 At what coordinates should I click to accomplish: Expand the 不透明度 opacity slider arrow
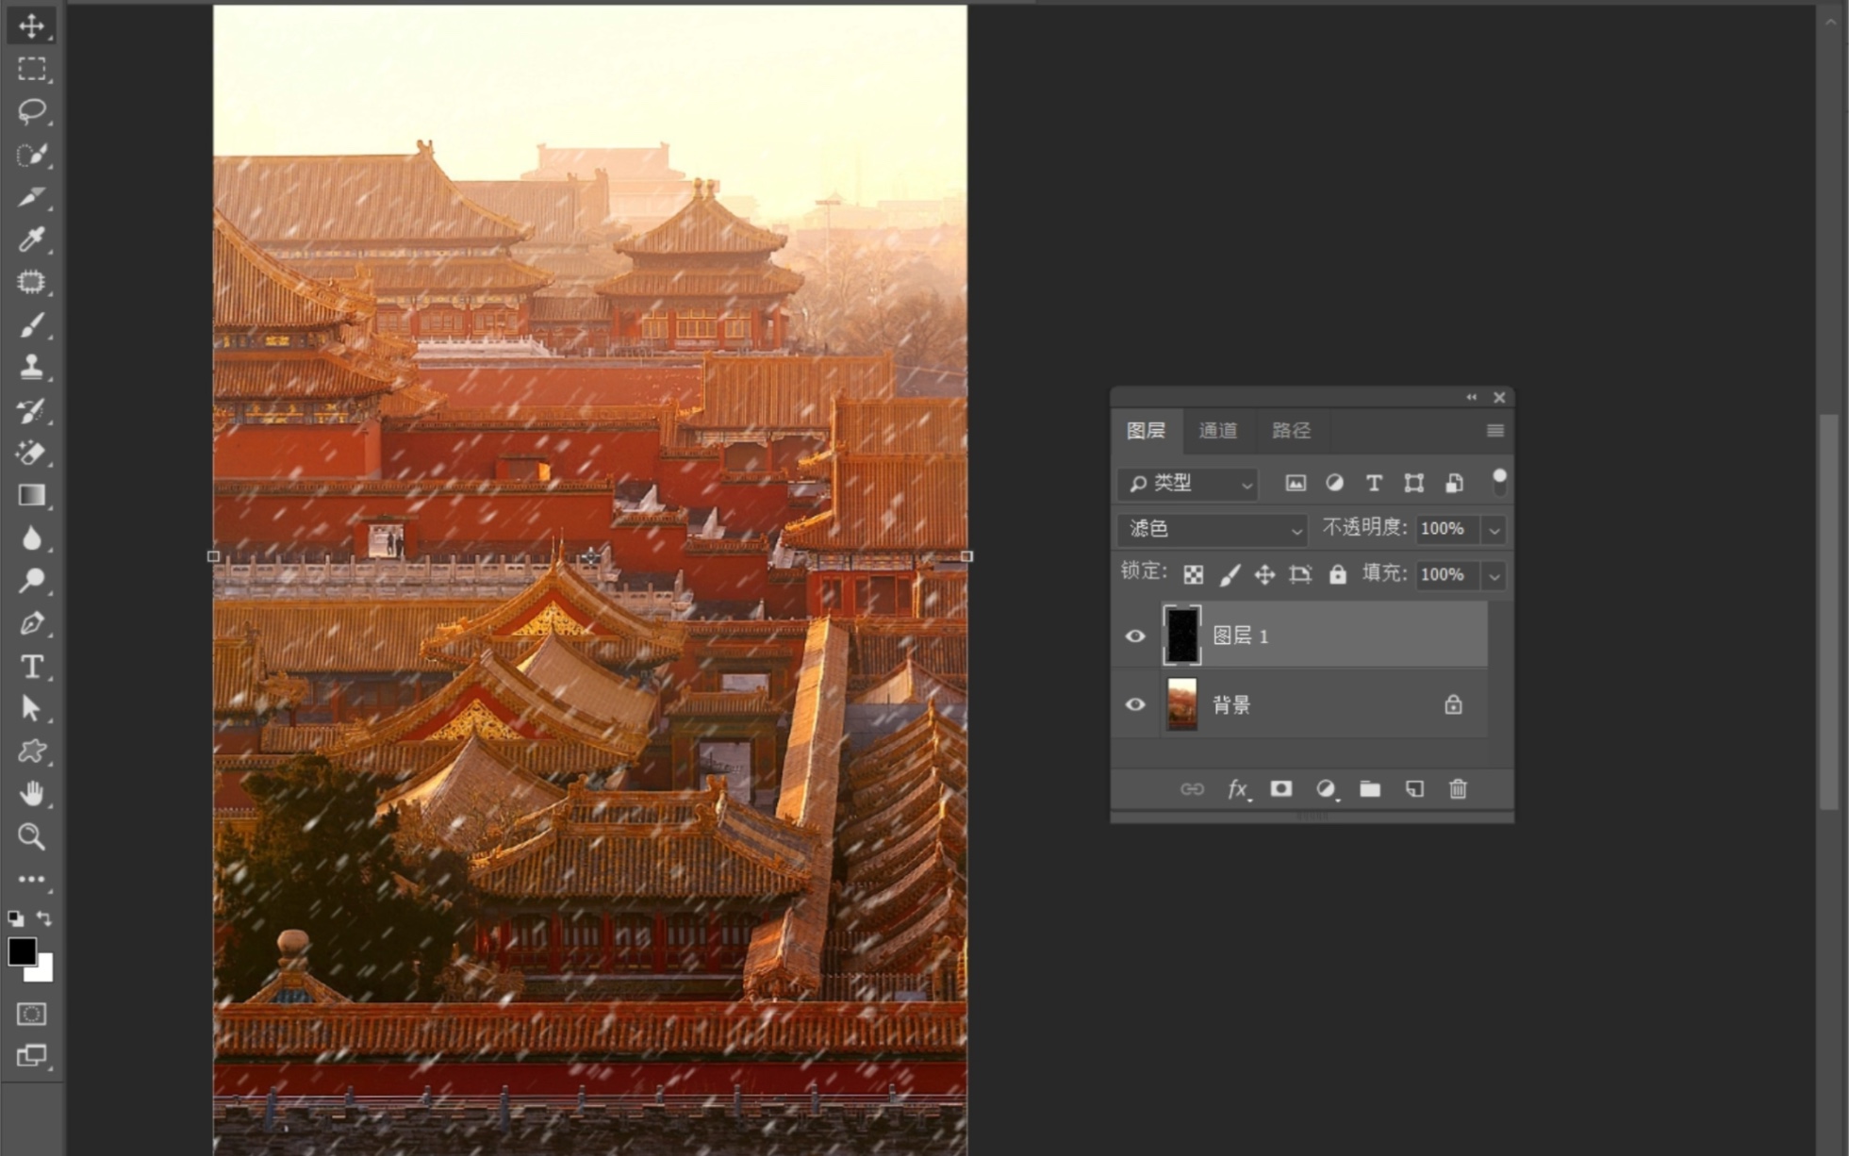point(1494,530)
